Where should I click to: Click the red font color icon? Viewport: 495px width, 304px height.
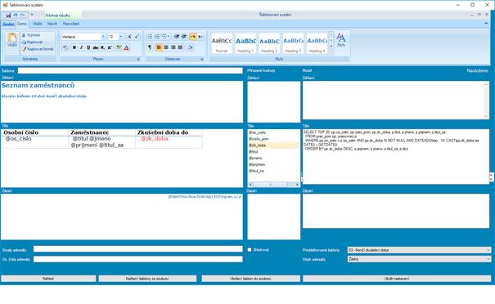click(x=126, y=47)
